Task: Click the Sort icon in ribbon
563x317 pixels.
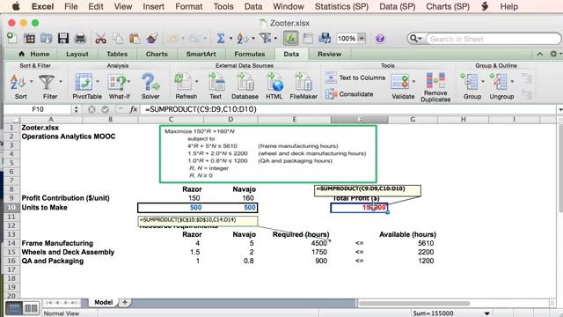Action: [18, 82]
